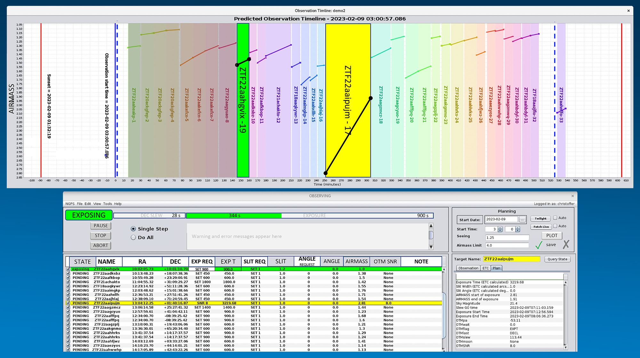Click the Seeing input field
This screenshot has width=640, height=358.
point(507,238)
